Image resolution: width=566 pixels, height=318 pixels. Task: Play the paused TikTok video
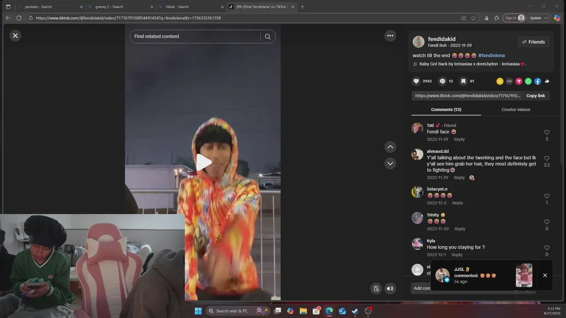(203, 163)
